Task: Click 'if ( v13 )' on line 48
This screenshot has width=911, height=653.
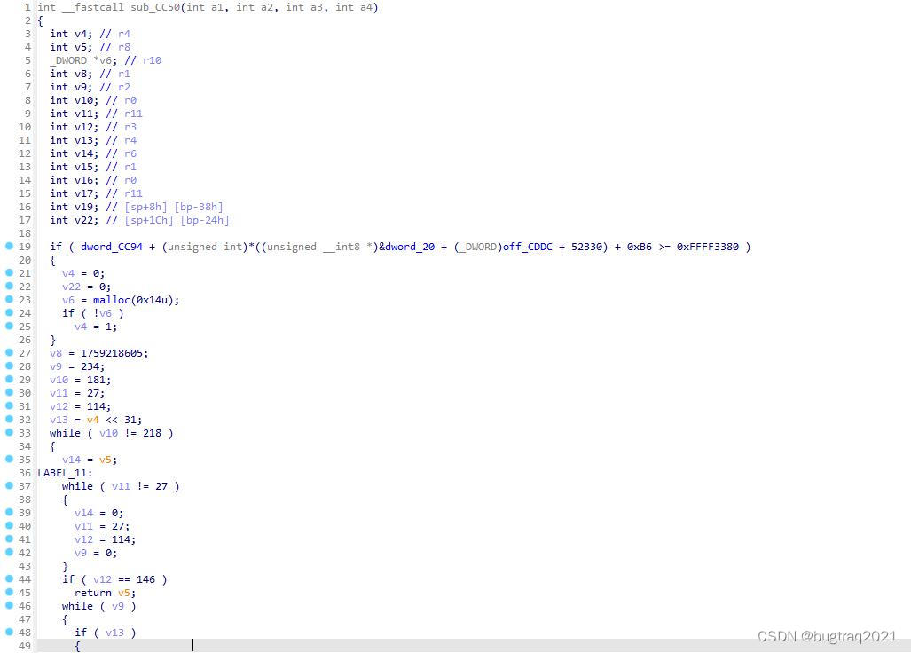Action: (x=106, y=633)
